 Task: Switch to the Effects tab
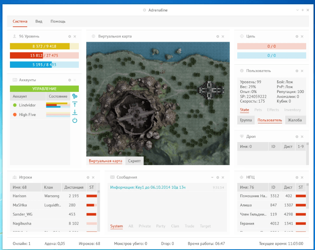(x=273, y=110)
